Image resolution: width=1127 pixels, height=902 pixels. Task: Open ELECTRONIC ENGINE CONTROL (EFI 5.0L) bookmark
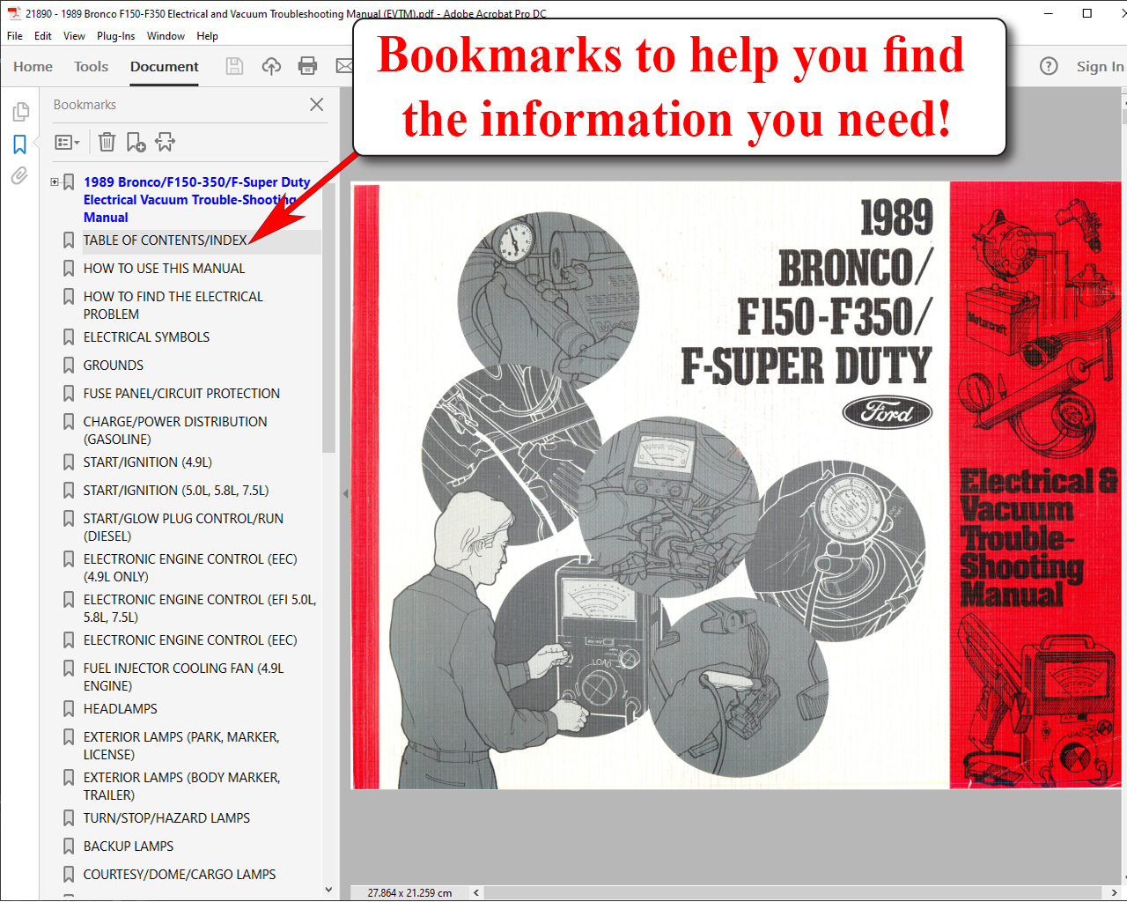coord(200,609)
